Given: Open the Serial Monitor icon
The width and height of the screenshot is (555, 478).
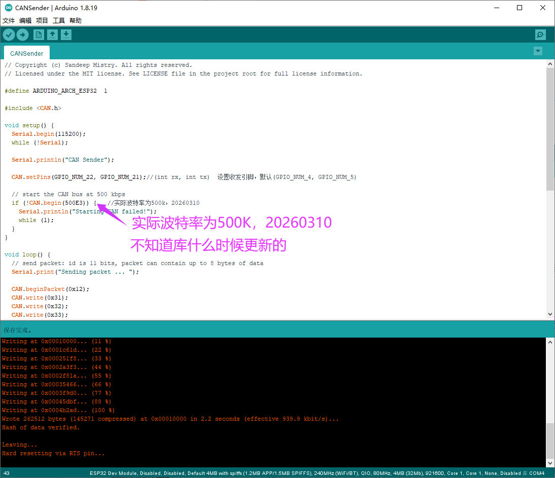Looking at the screenshot, I should [540, 34].
